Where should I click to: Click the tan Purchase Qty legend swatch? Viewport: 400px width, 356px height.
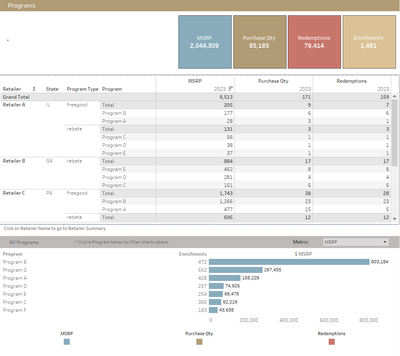coord(199,342)
